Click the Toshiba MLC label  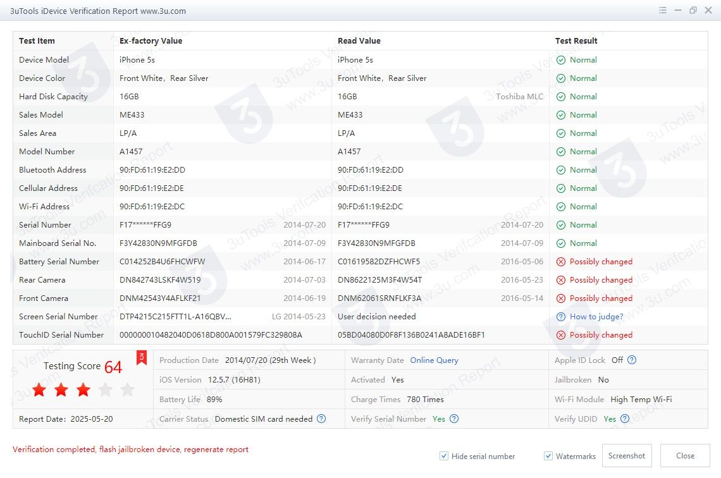520,97
